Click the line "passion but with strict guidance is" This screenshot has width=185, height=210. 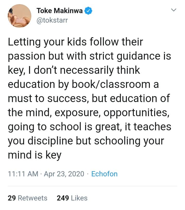(x=89, y=56)
